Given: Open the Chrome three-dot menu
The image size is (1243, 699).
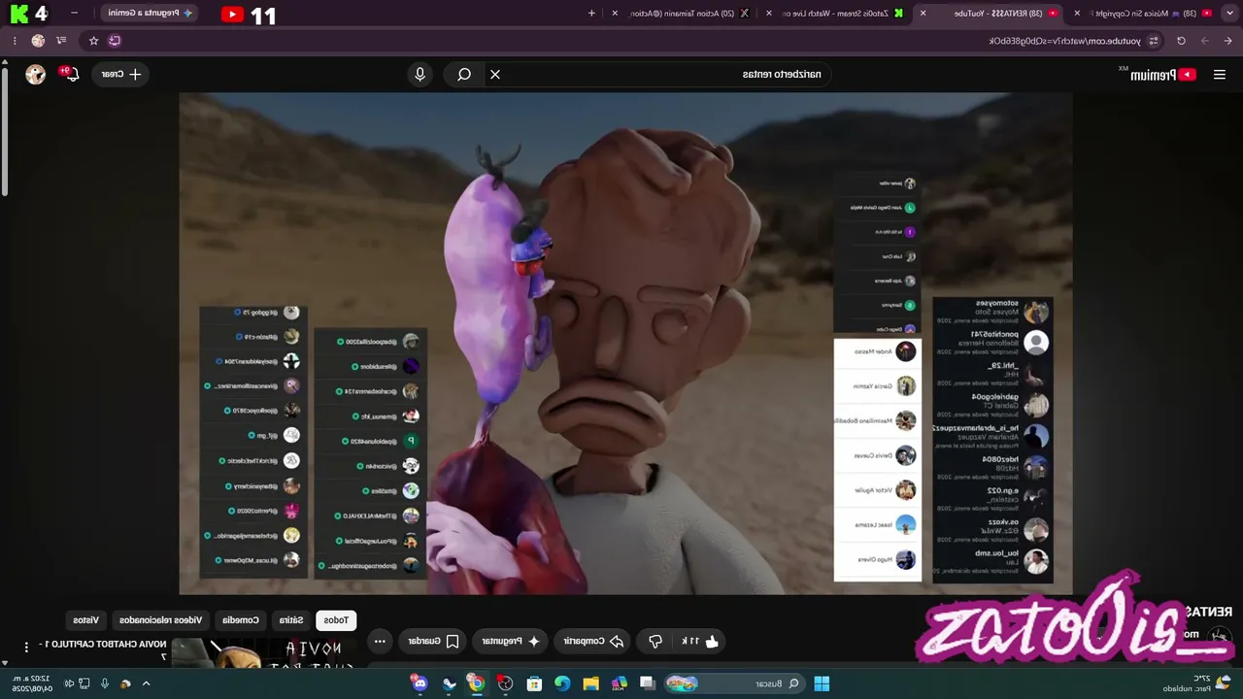Looking at the screenshot, I should coord(14,41).
